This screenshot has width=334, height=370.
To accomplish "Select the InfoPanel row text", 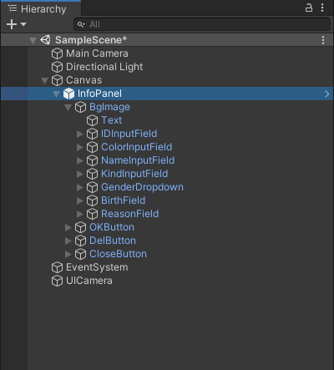I will 99,94.
